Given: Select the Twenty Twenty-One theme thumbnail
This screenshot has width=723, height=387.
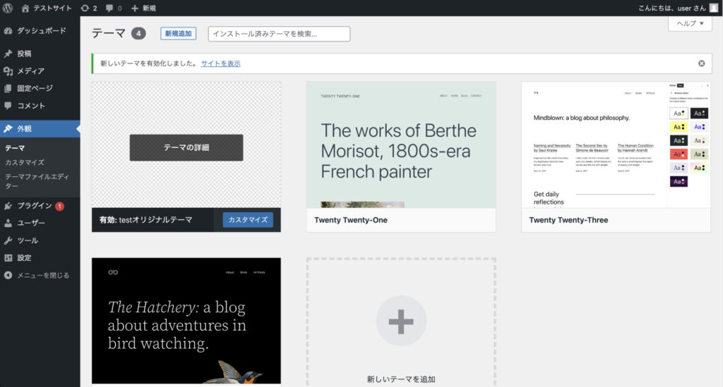Looking at the screenshot, I should pyautogui.click(x=401, y=145).
